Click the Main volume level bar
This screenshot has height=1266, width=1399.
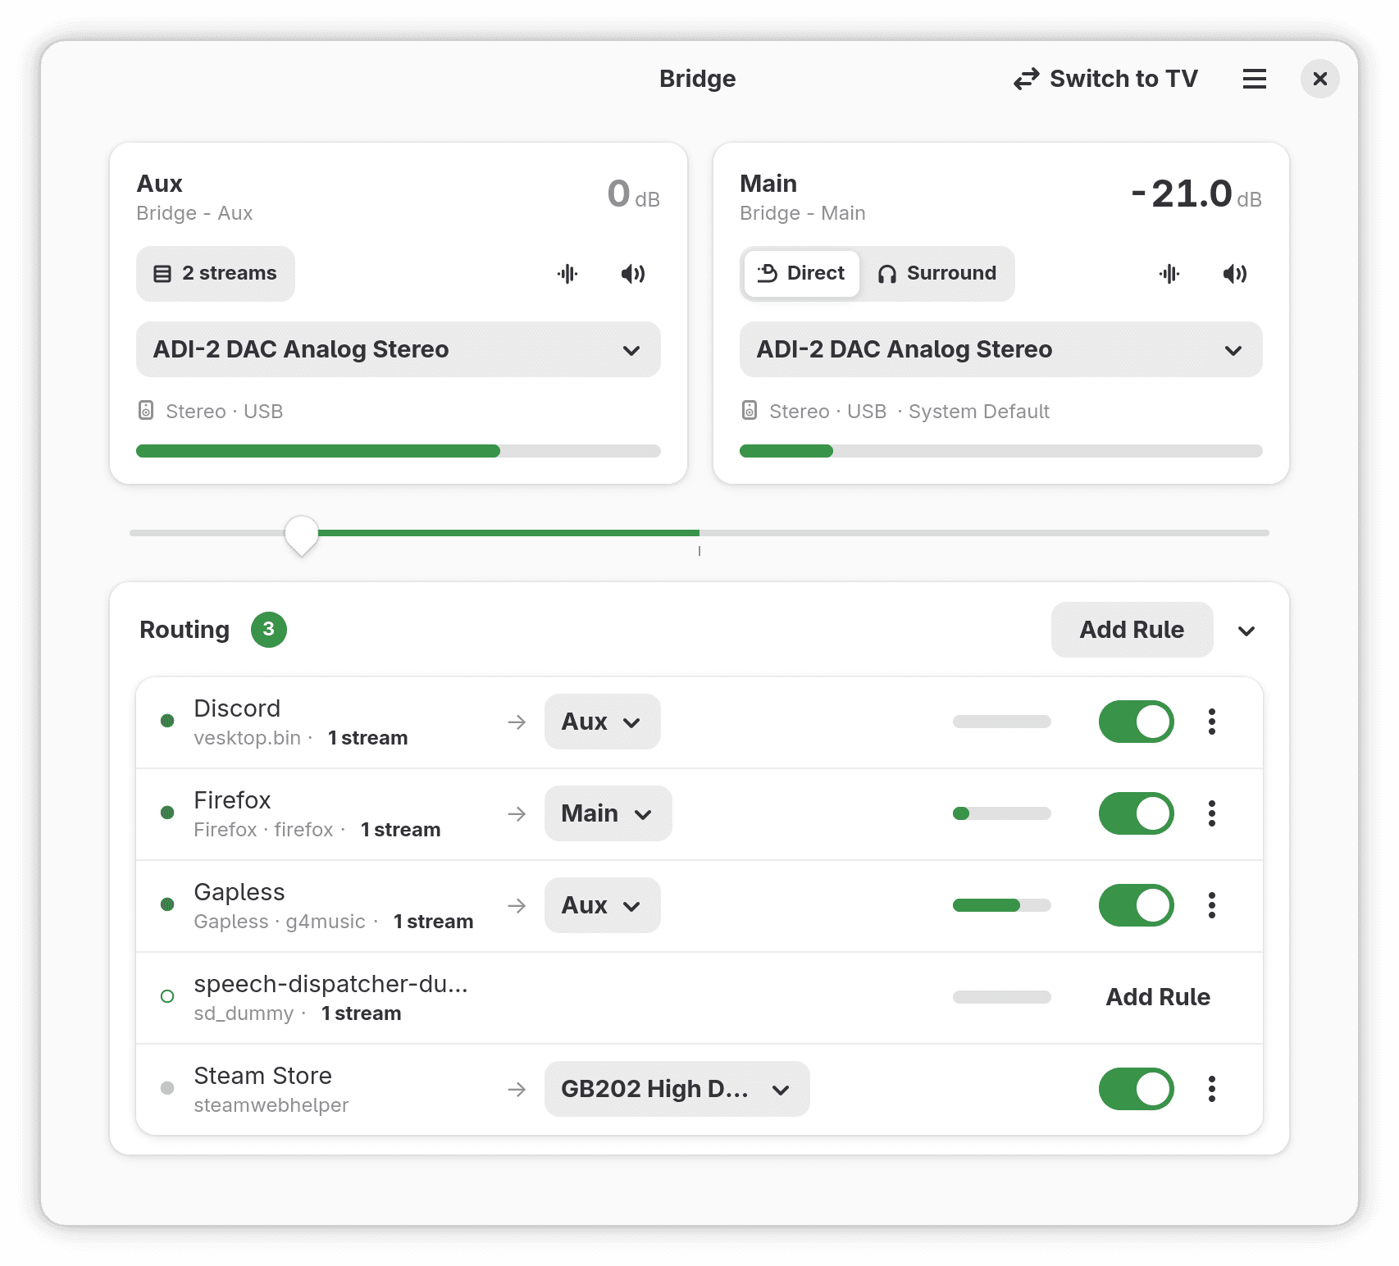(1001, 451)
